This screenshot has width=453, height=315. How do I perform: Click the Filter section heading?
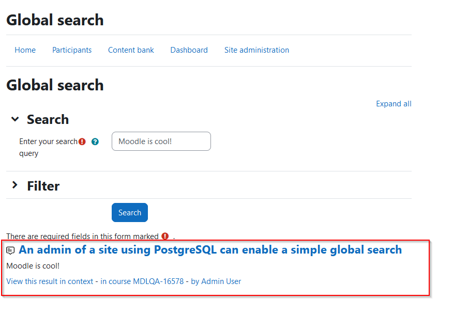click(x=43, y=186)
